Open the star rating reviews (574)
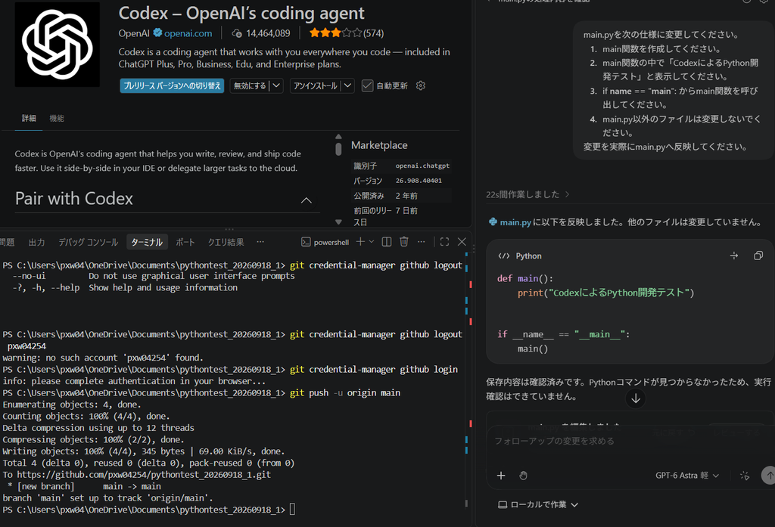The image size is (775, 527). [347, 33]
